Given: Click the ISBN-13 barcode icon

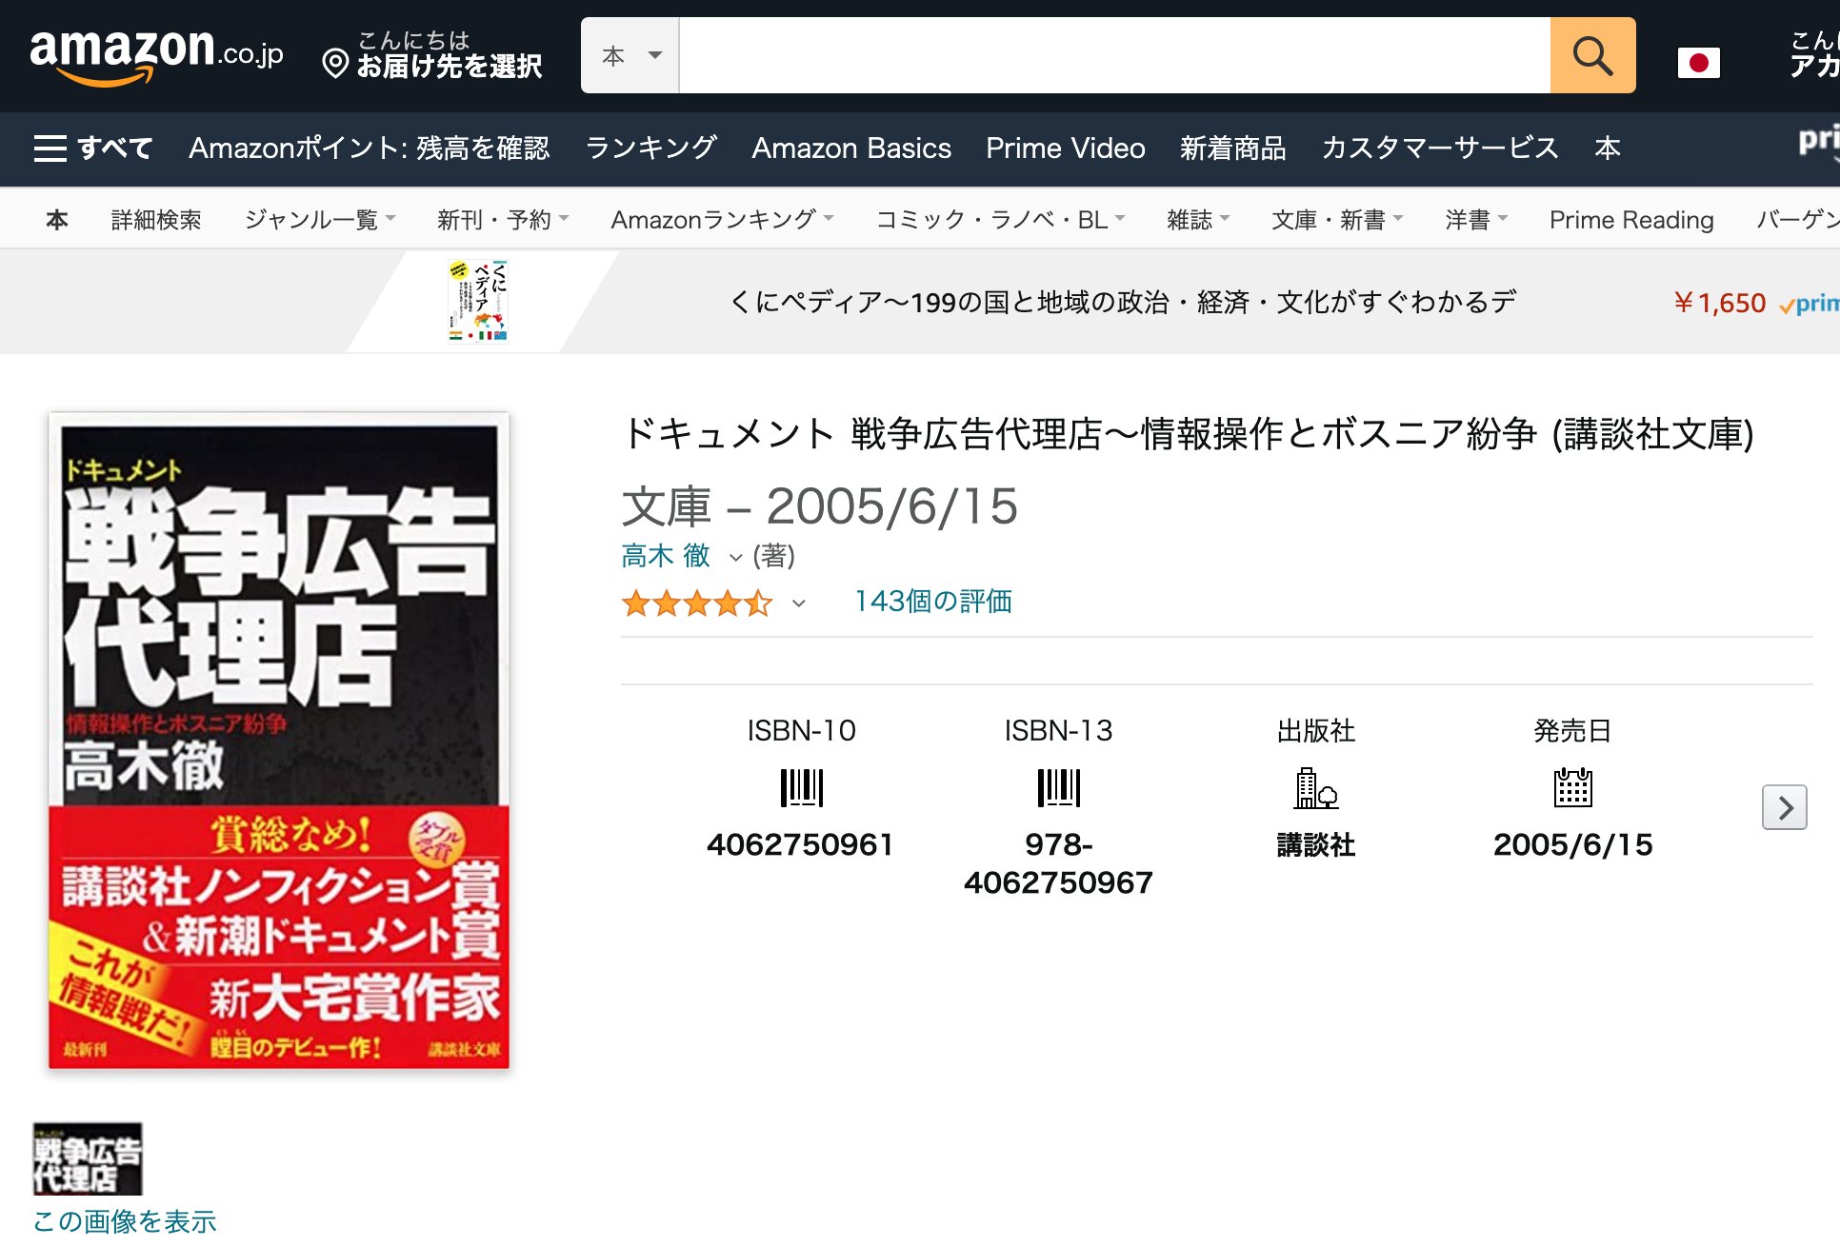Looking at the screenshot, I should point(1058,788).
